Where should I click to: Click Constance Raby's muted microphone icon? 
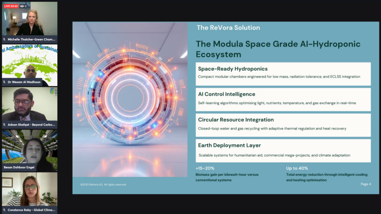click(x=4, y=210)
